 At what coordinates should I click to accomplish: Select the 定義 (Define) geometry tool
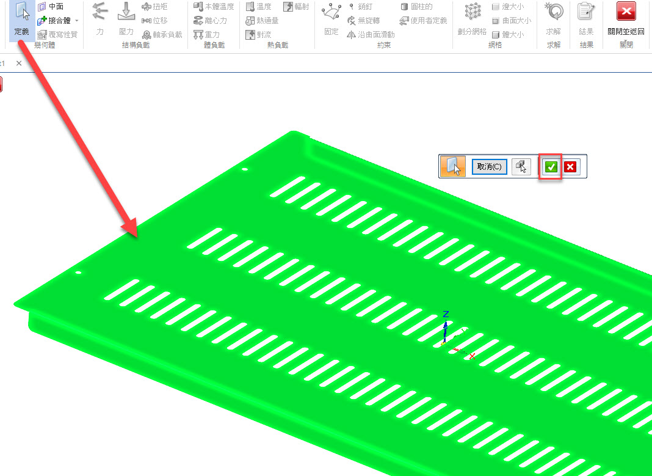(x=21, y=19)
